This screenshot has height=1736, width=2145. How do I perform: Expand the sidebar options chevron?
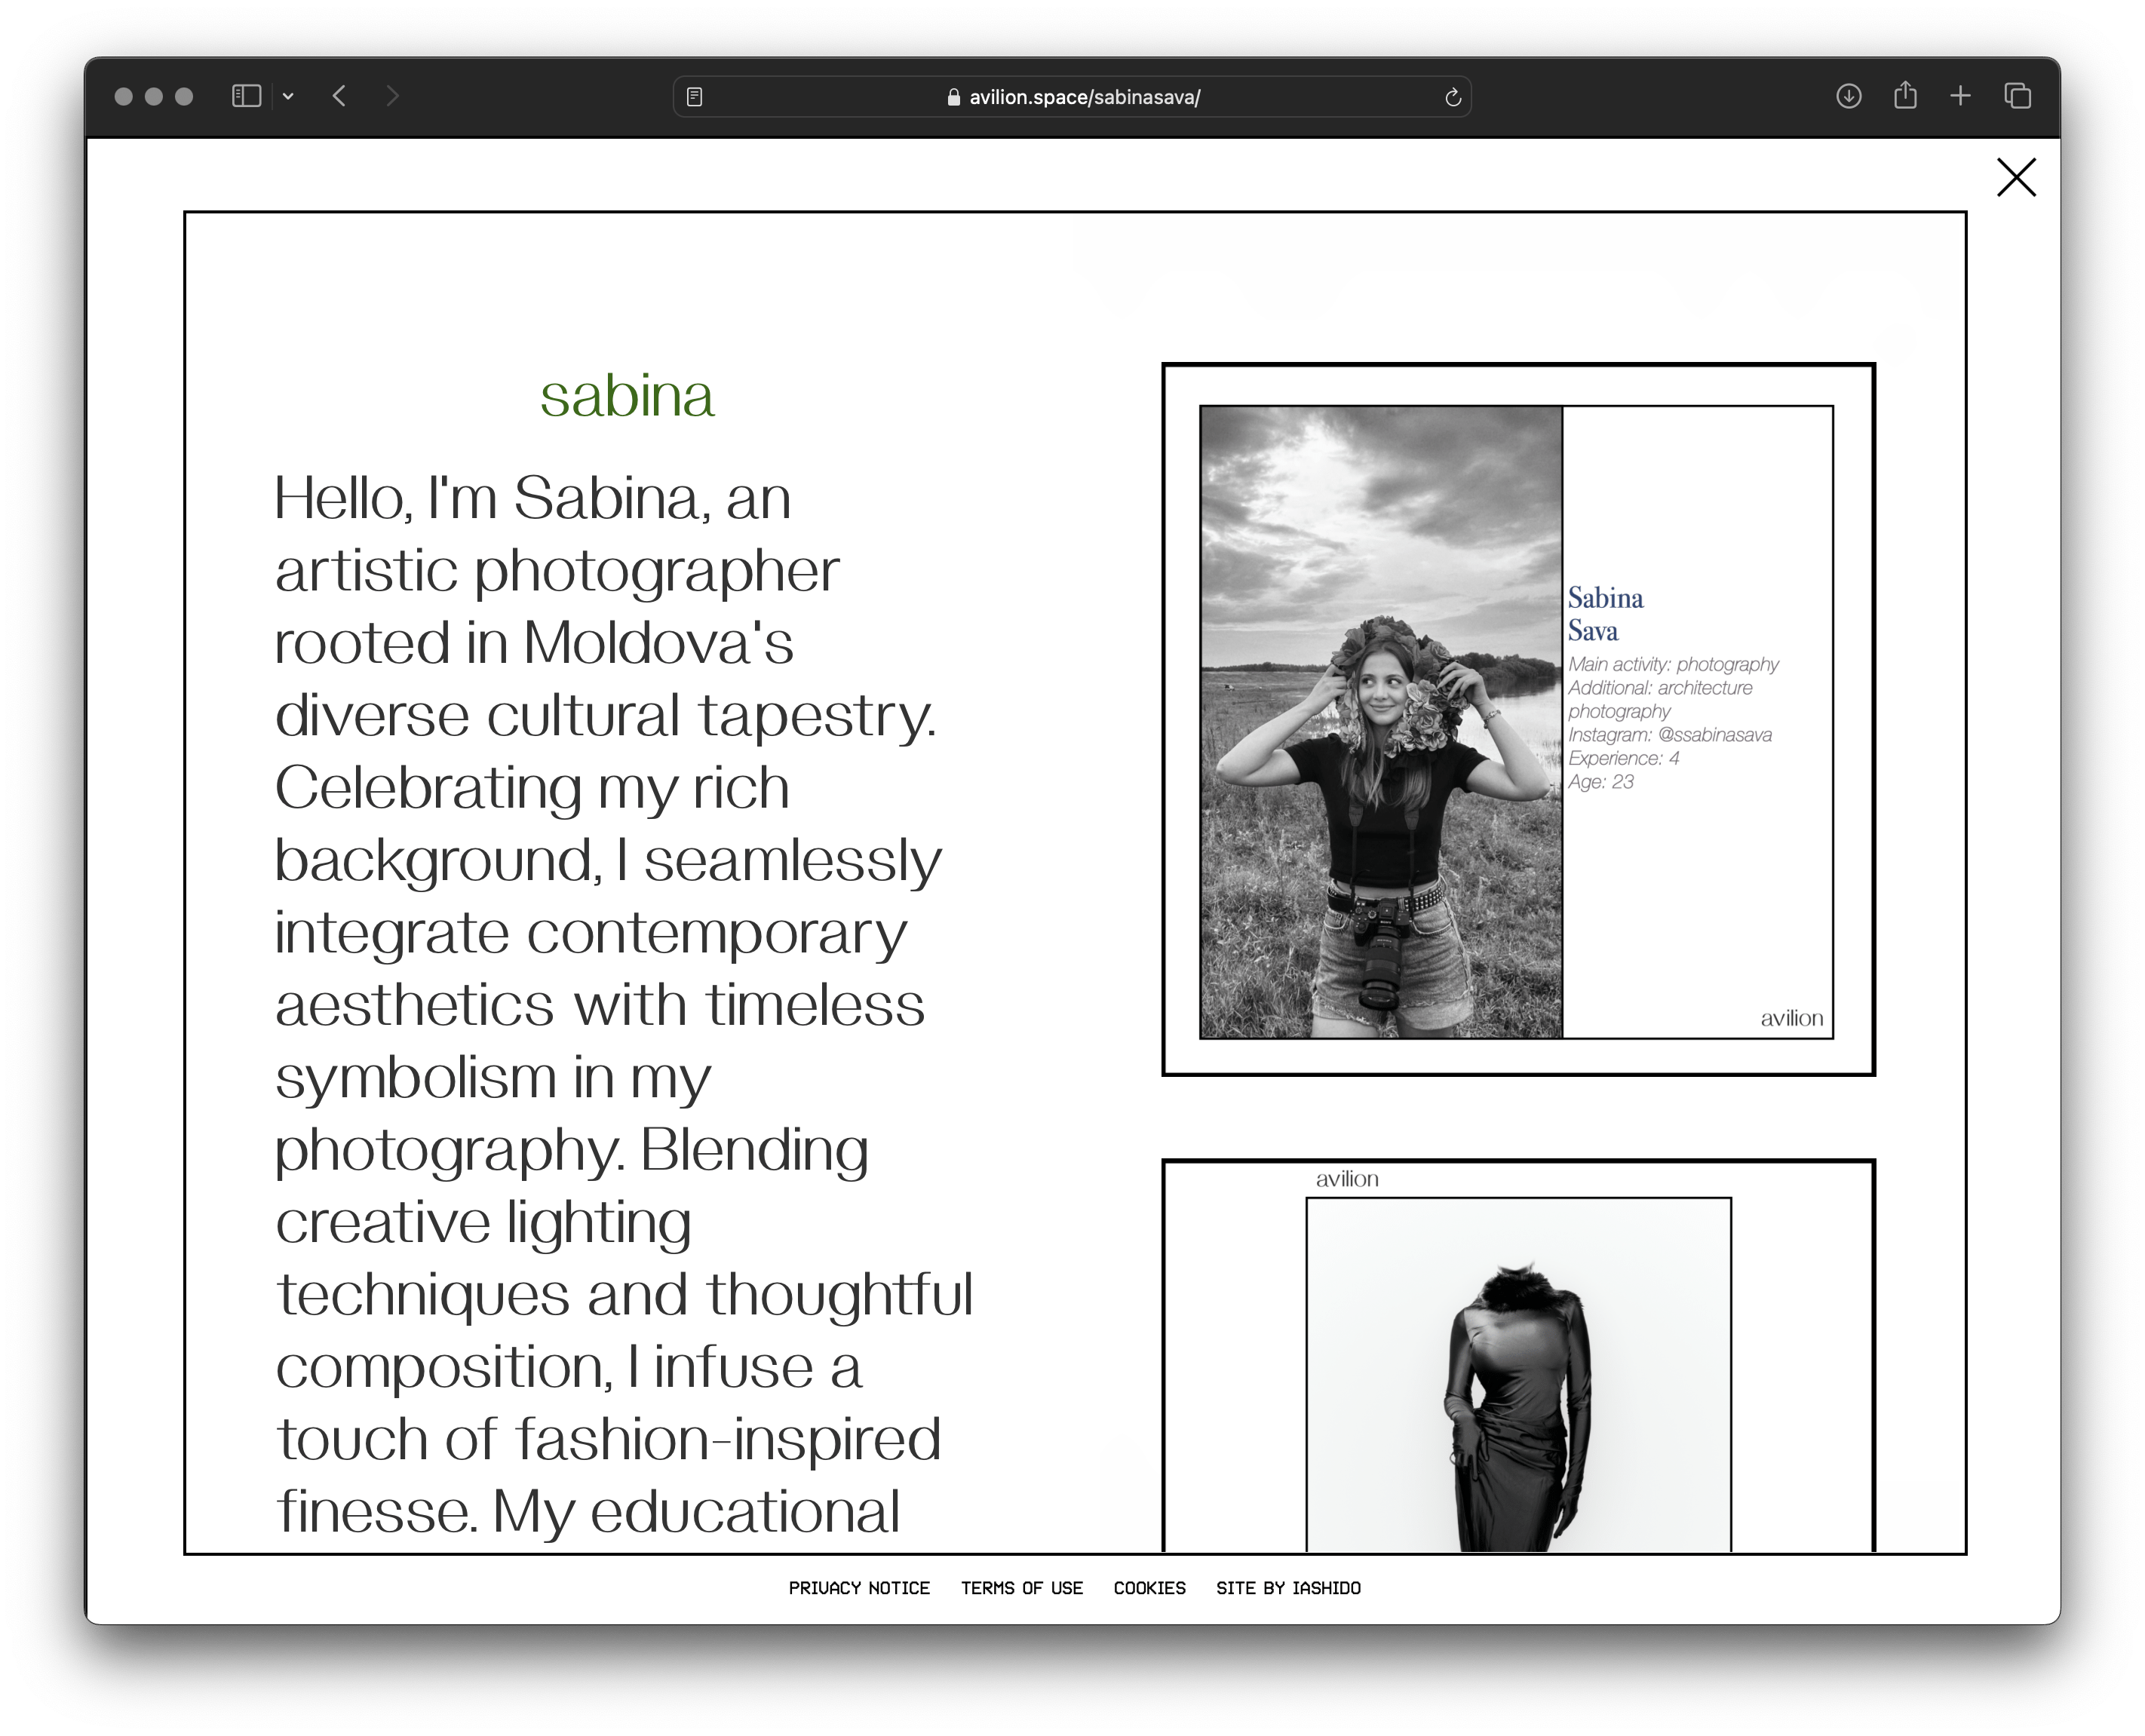(x=288, y=97)
